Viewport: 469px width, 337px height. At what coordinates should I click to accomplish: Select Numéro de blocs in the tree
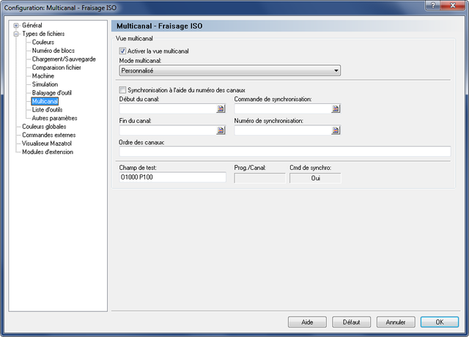[x=53, y=51]
